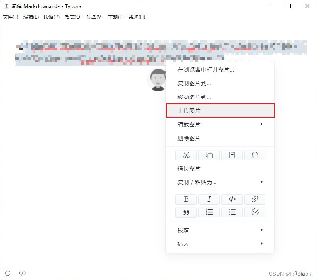The height and width of the screenshot is (280, 317).
Task: Minimize the Typora window
Action: pos(271,6)
